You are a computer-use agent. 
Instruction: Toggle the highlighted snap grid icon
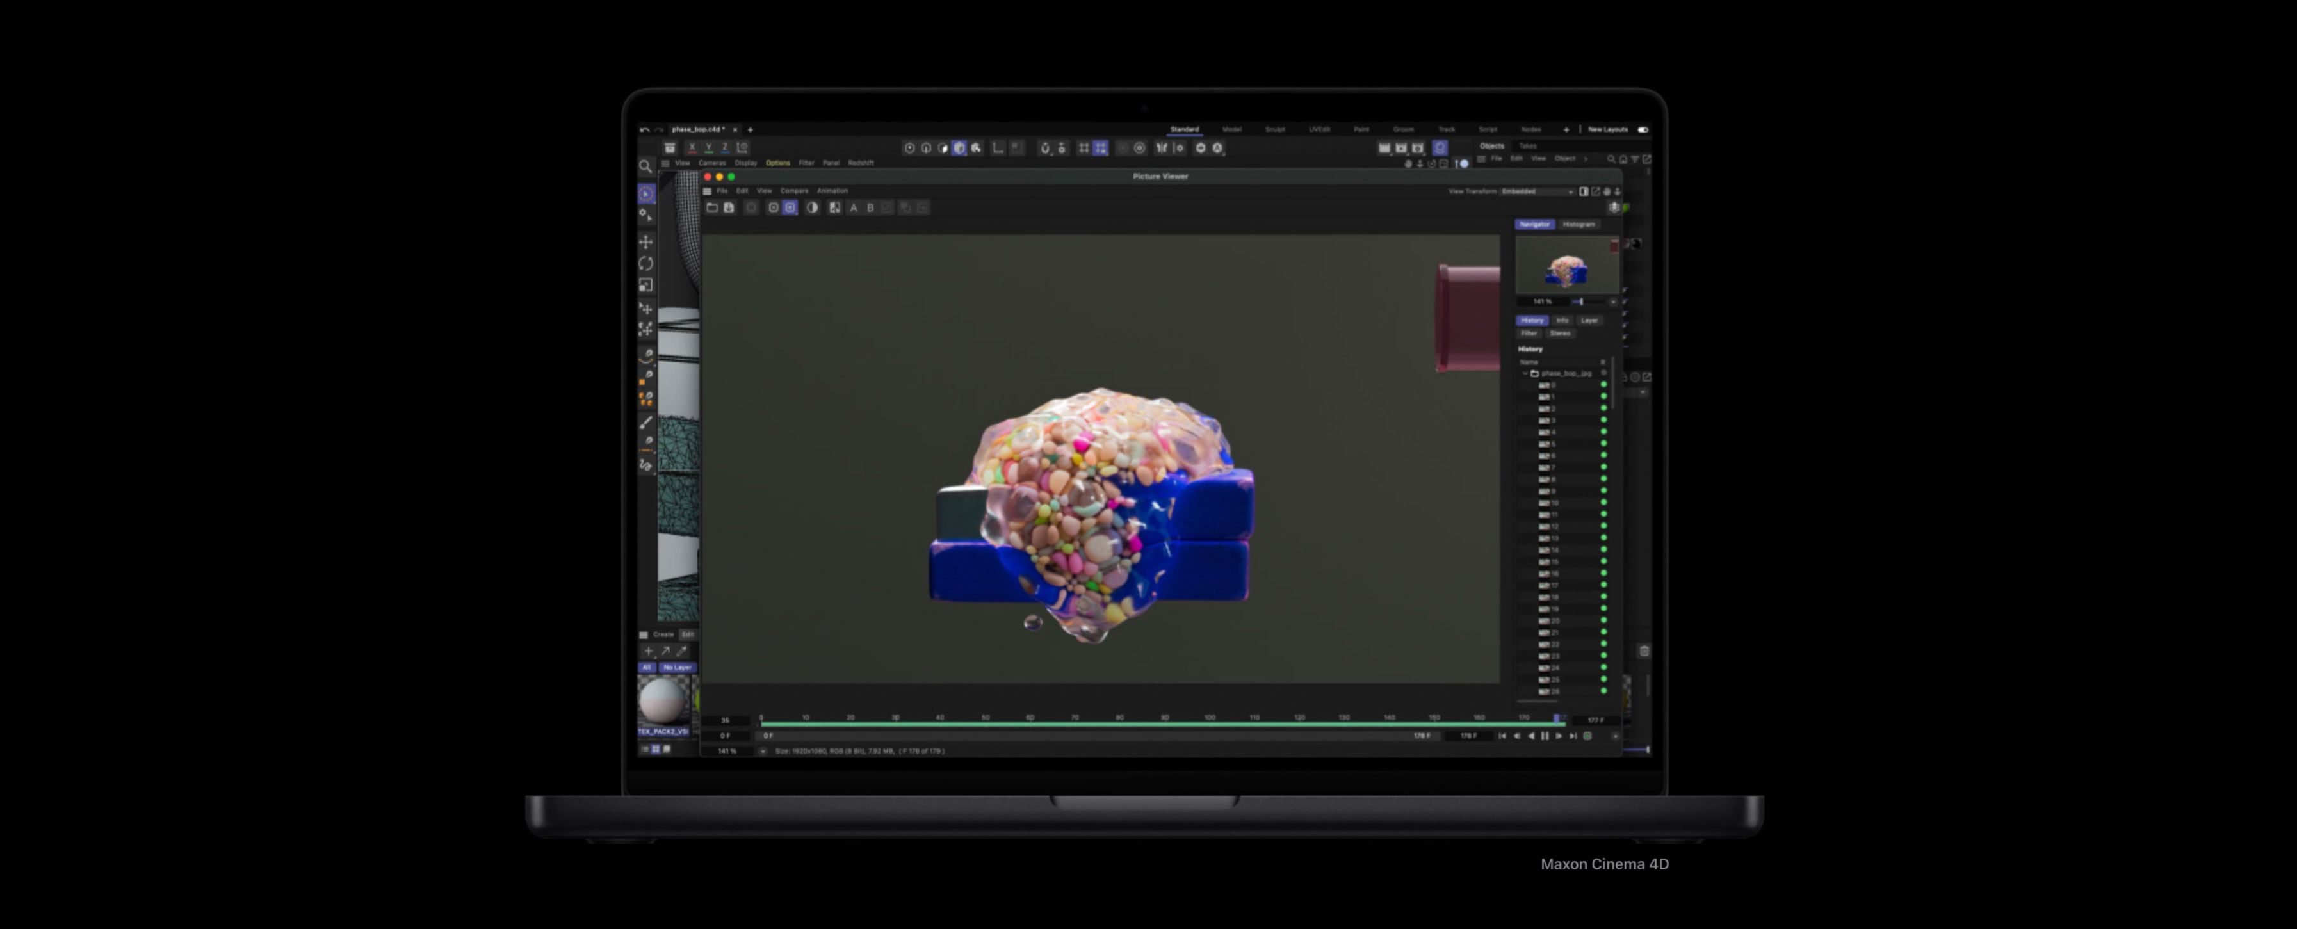(x=1101, y=148)
